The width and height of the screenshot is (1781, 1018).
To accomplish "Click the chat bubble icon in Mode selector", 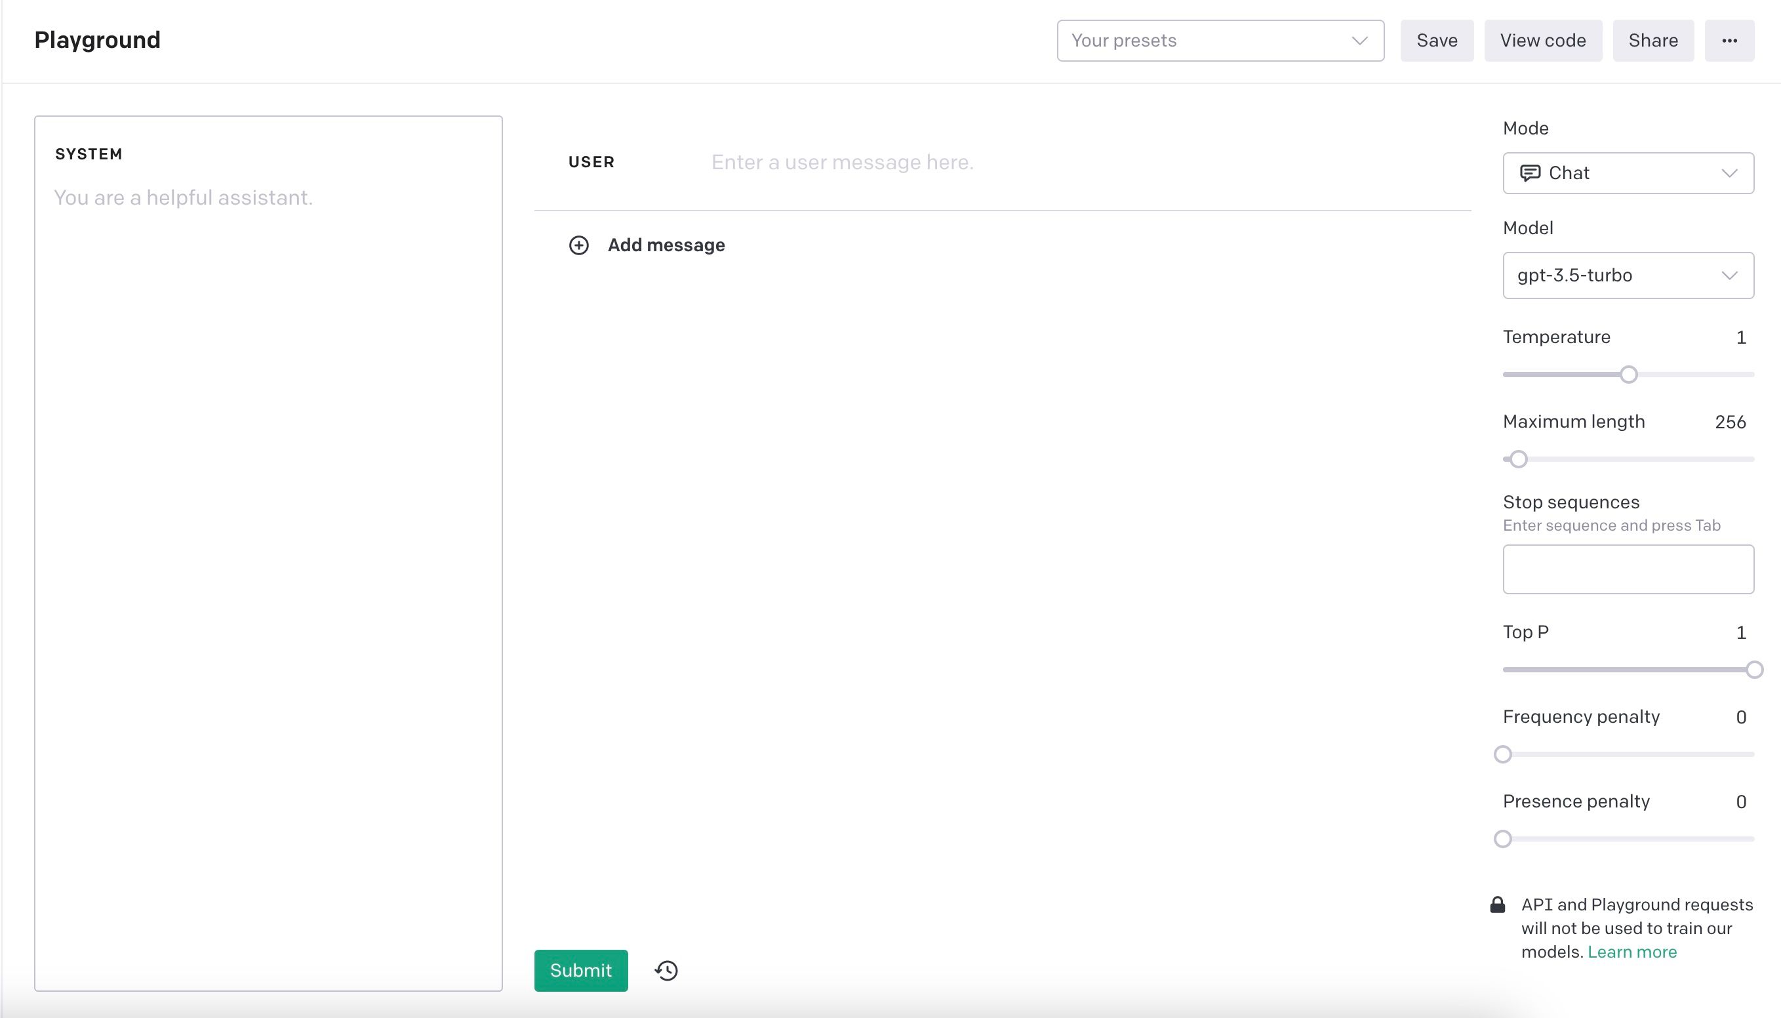I will (1530, 173).
